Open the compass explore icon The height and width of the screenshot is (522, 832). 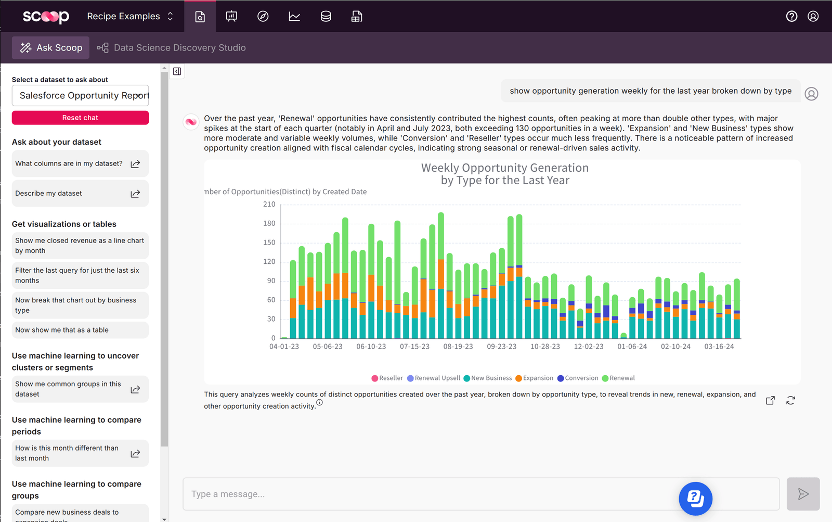click(263, 16)
